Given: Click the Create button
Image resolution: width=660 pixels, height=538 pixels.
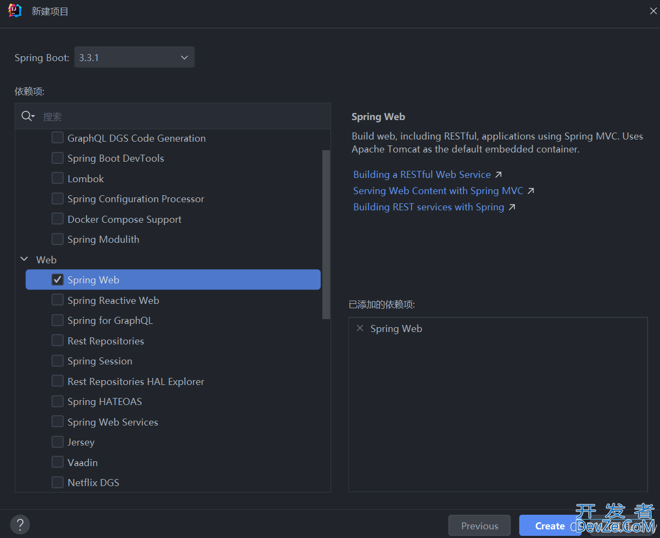Looking at the screenshot, I should [x=550, y=526].
